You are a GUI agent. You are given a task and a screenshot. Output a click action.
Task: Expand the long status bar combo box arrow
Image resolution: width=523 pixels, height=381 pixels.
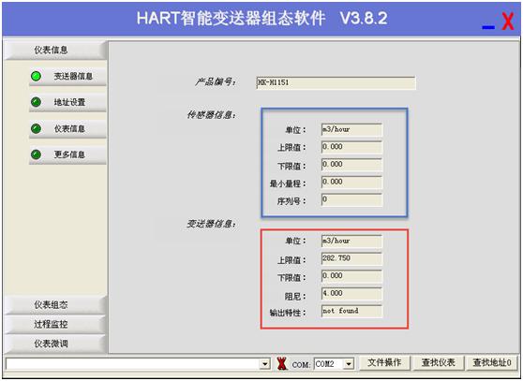click(265, 363)
